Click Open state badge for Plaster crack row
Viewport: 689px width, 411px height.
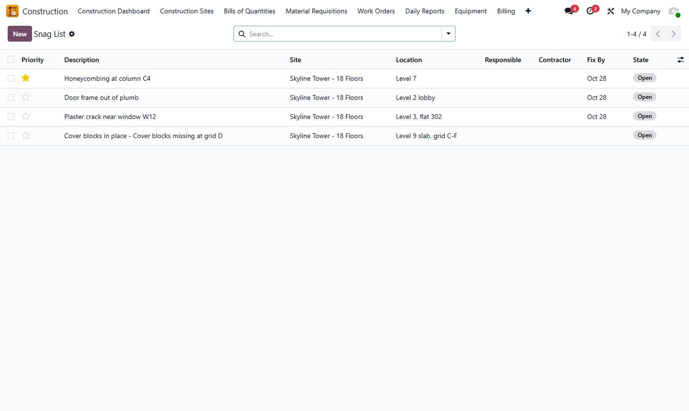tap(645, 116)
